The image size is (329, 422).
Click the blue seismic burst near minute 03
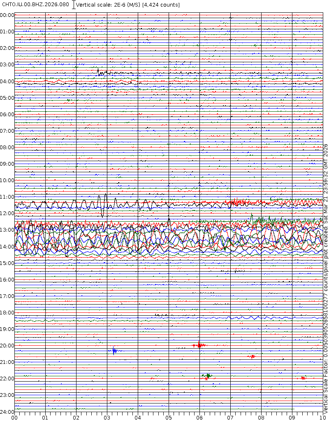114,351
